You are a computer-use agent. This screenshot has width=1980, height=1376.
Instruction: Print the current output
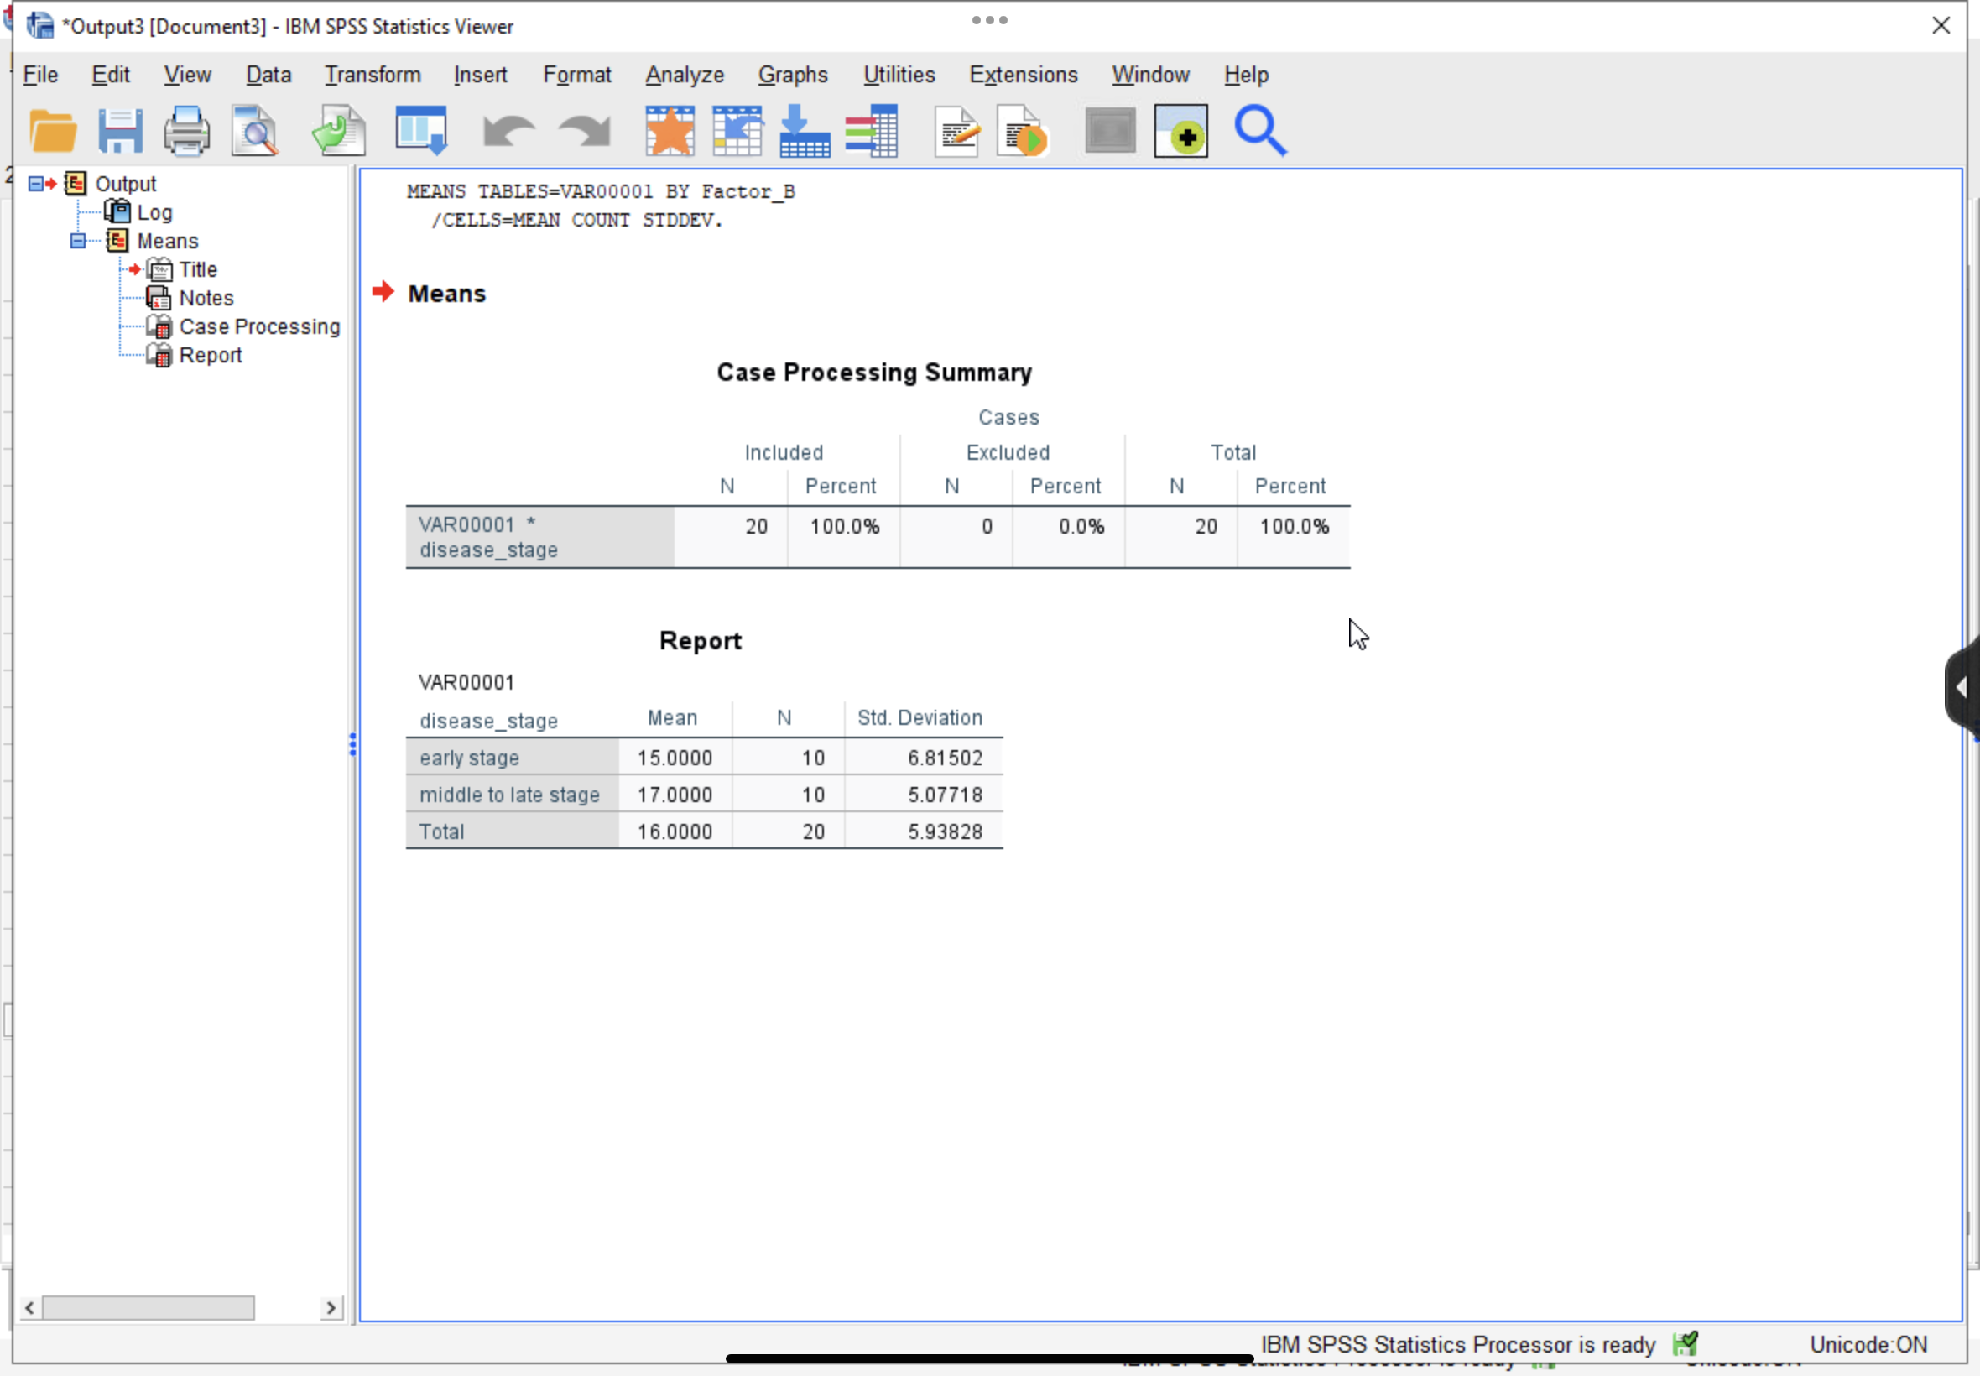(187, 130)
